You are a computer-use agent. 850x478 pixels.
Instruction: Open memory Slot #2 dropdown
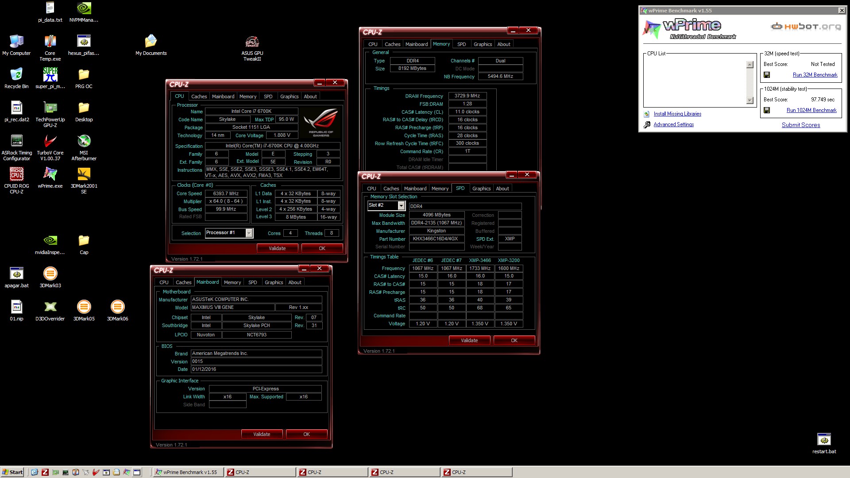click(401, 206)
